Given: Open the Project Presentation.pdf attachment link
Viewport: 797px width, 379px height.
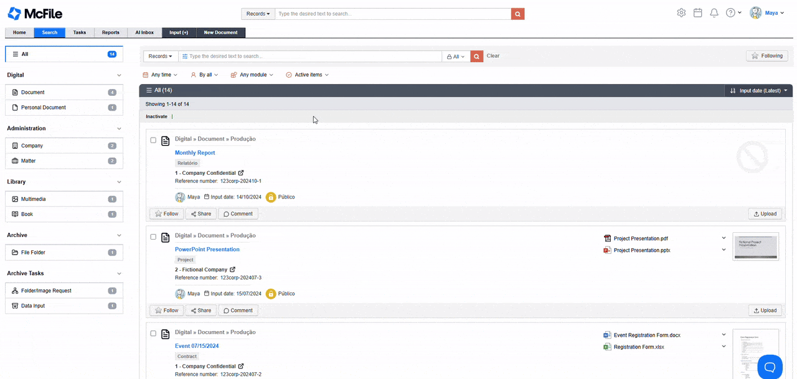Looking at the screenshot, I should pyautogui.click(x=640, y=238).
